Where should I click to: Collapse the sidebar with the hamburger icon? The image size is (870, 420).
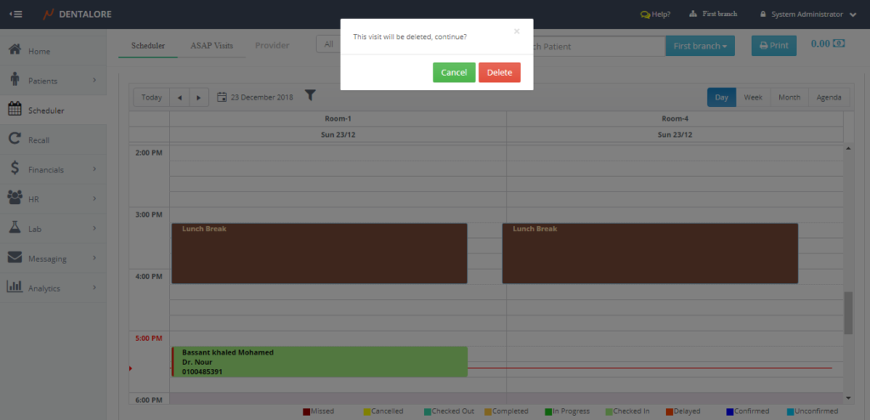pyautogui.click(x=16, y=14)
